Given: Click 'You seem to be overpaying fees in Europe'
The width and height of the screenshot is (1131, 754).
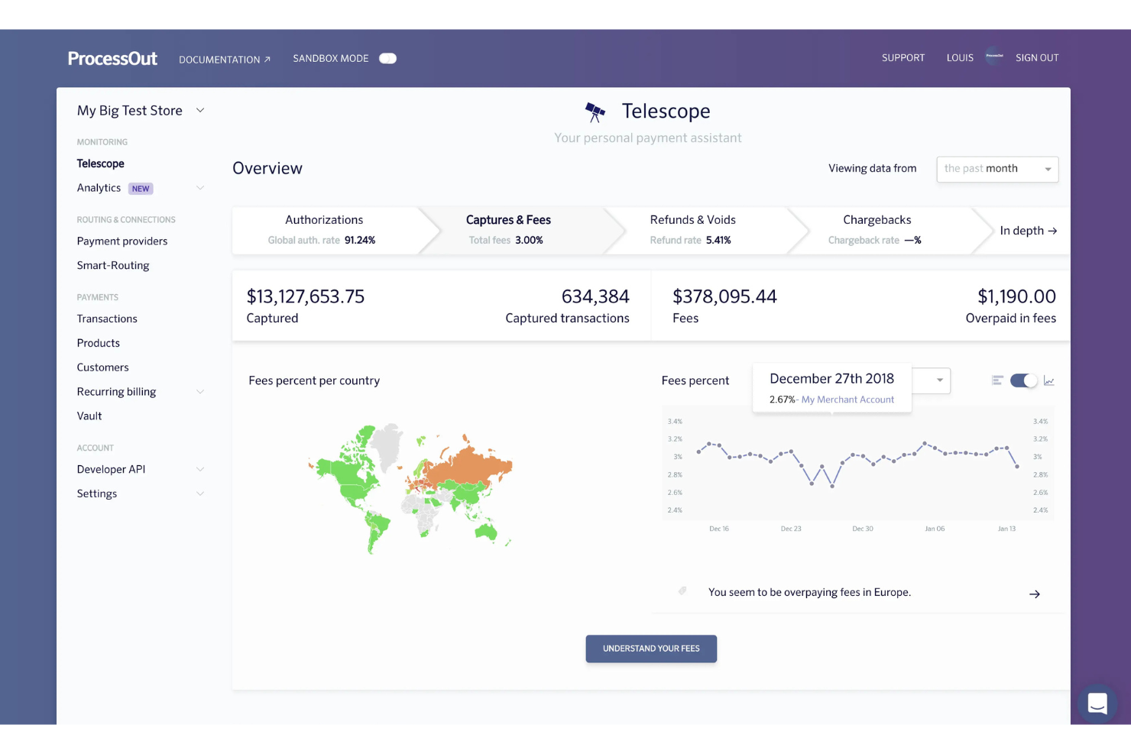Looking at the screenshot, I should (809, 592).
